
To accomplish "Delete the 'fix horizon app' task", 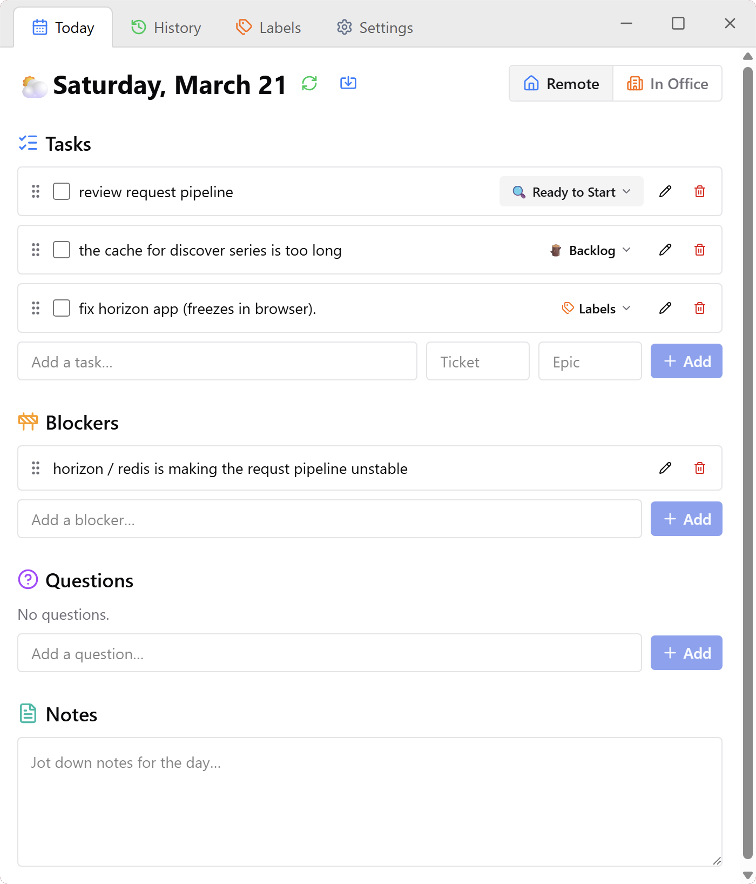I will 700,308.
